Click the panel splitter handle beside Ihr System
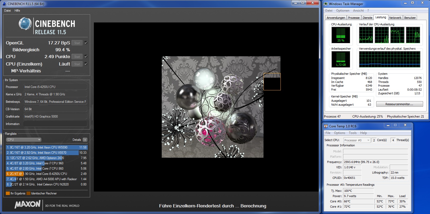The width and height of the screenshot is (430, 214). (x=92, y=113)
